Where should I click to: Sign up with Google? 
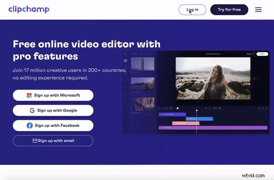(x=53, y=111)
